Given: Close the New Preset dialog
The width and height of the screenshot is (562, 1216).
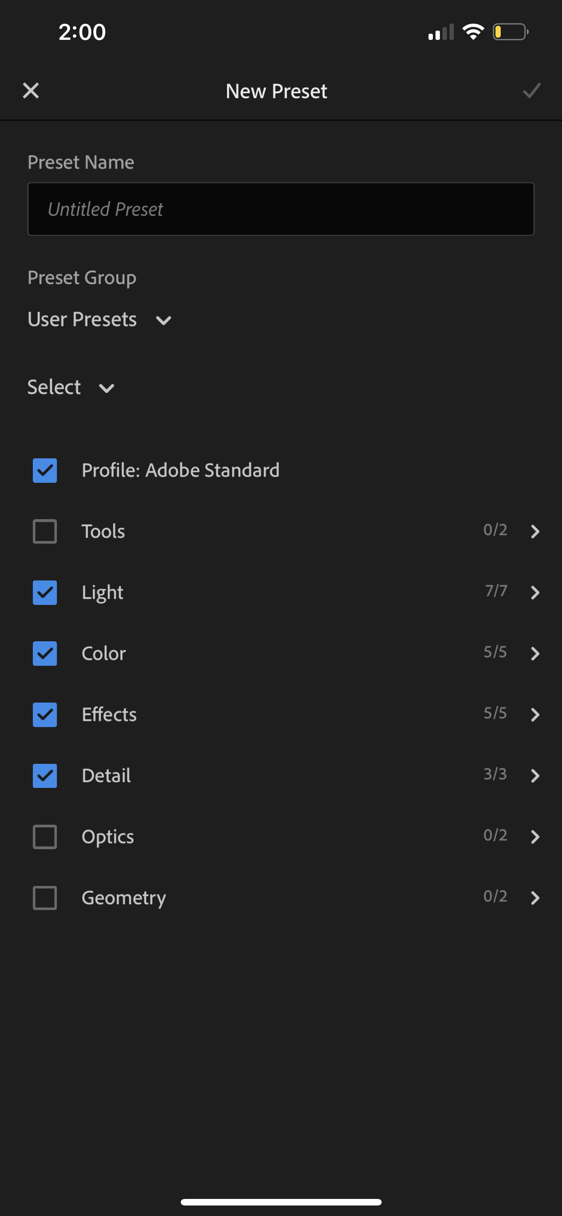Looking at the screenshot, I should [31, 91].
